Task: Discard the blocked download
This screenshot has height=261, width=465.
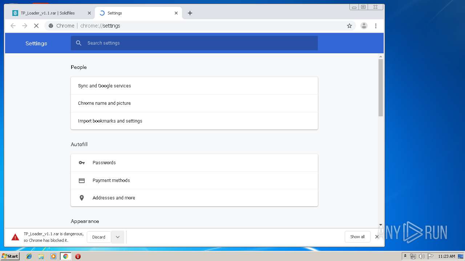Action: pos(99,237)
